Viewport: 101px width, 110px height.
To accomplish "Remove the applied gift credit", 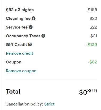I will point(20,53).
